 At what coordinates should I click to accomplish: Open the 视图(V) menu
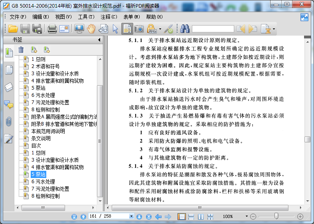(x=63, y=17)
